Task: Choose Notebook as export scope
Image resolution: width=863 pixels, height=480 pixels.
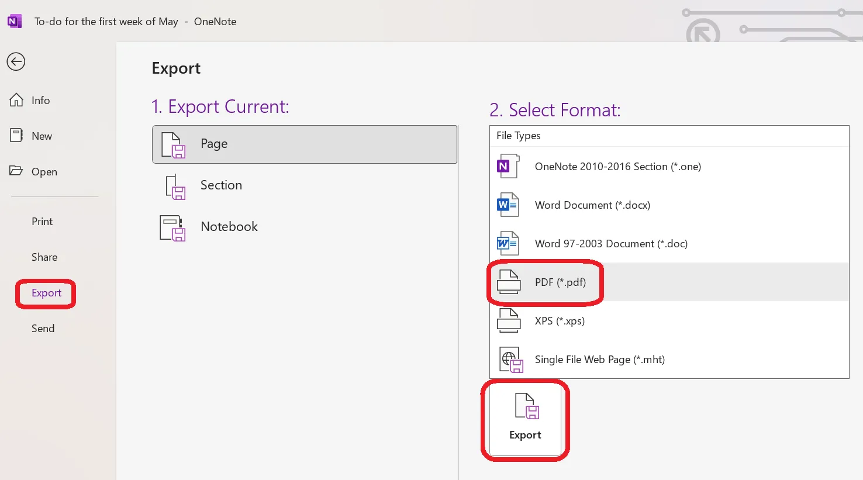Action: pyautogui.click(x=305, y=227)
